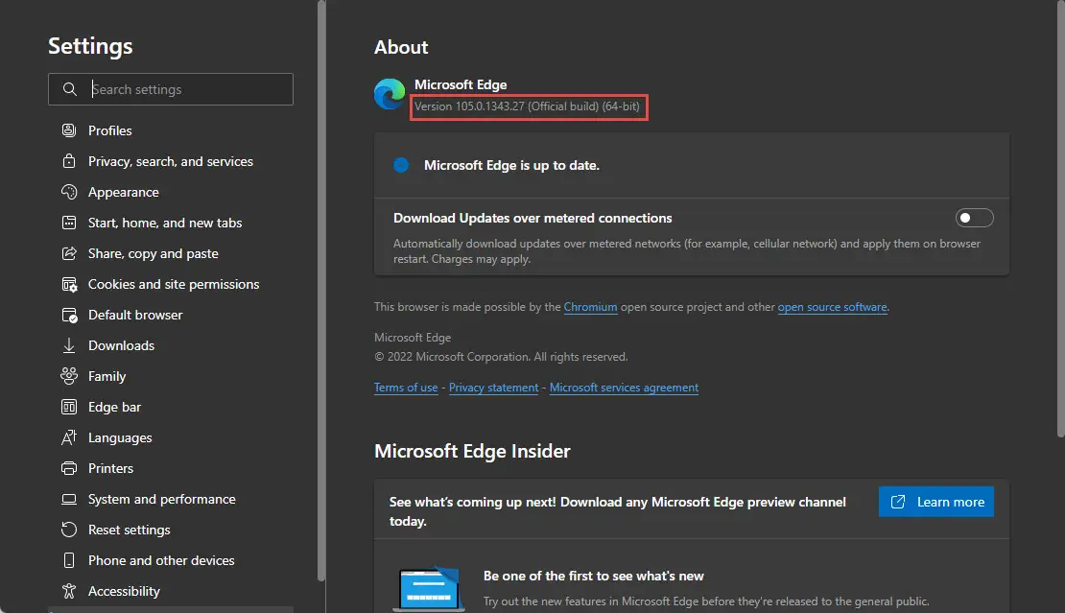1065x613 pixels.
Task: Open Downloads settings
Action: (122, 345)
